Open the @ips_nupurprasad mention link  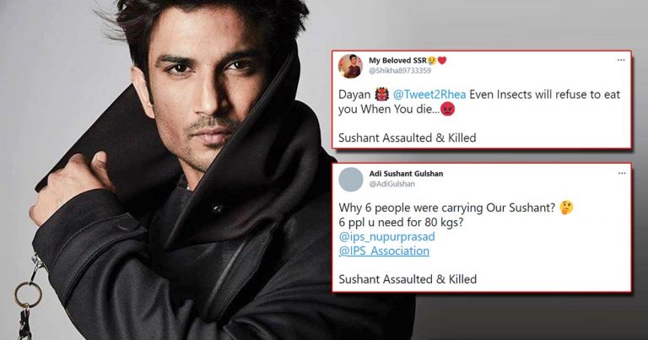pos(386,237)
